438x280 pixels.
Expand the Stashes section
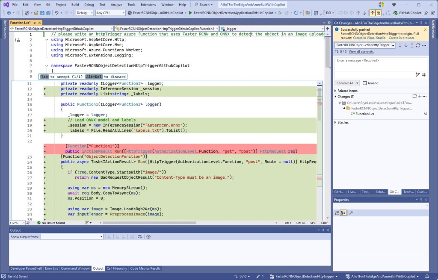pos(335,122)
